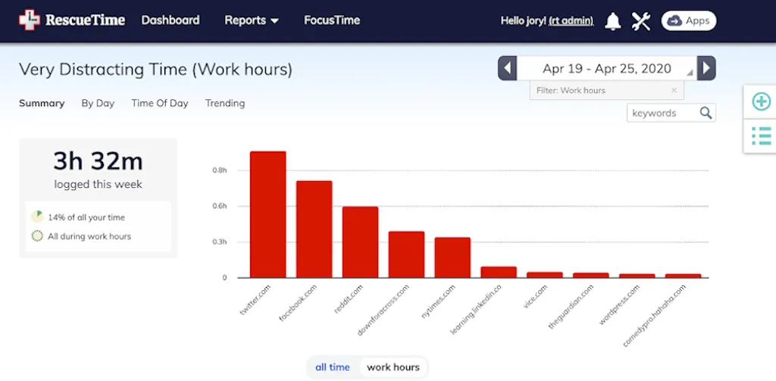Screen dimensions: 776x381
Task: Switch to the Trending tab
Action: [224, 104]
